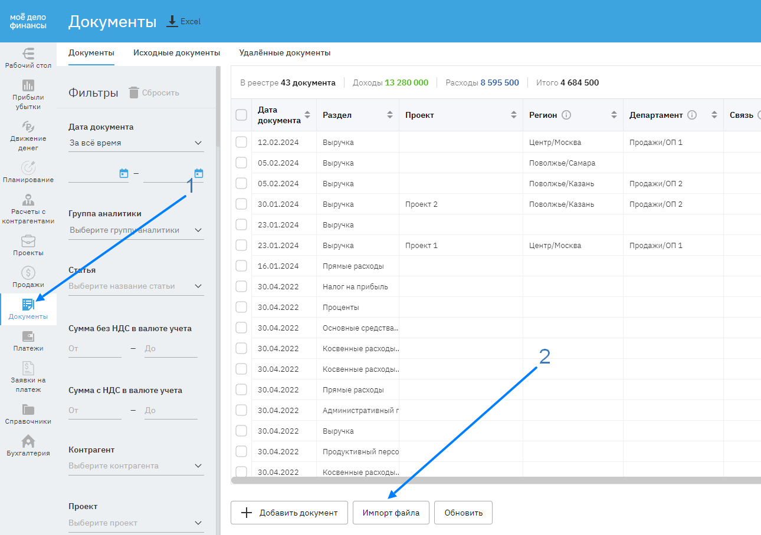Open the Платежи wallet icon

point(28,336)
